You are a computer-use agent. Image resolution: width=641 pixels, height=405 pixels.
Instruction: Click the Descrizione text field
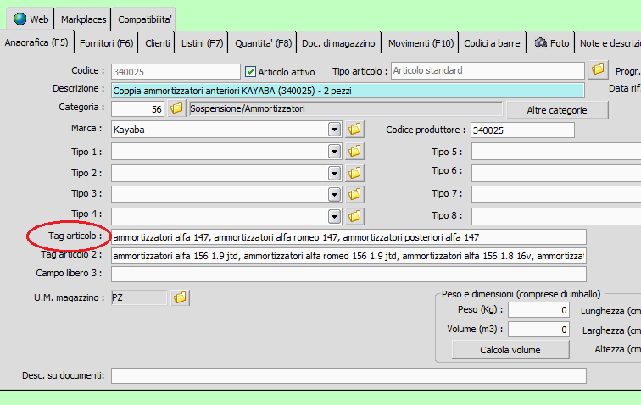point(348,90)
